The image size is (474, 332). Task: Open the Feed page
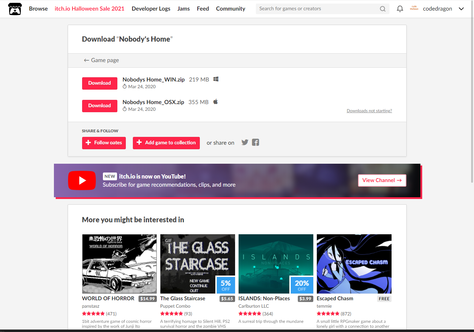coord(203,9)
